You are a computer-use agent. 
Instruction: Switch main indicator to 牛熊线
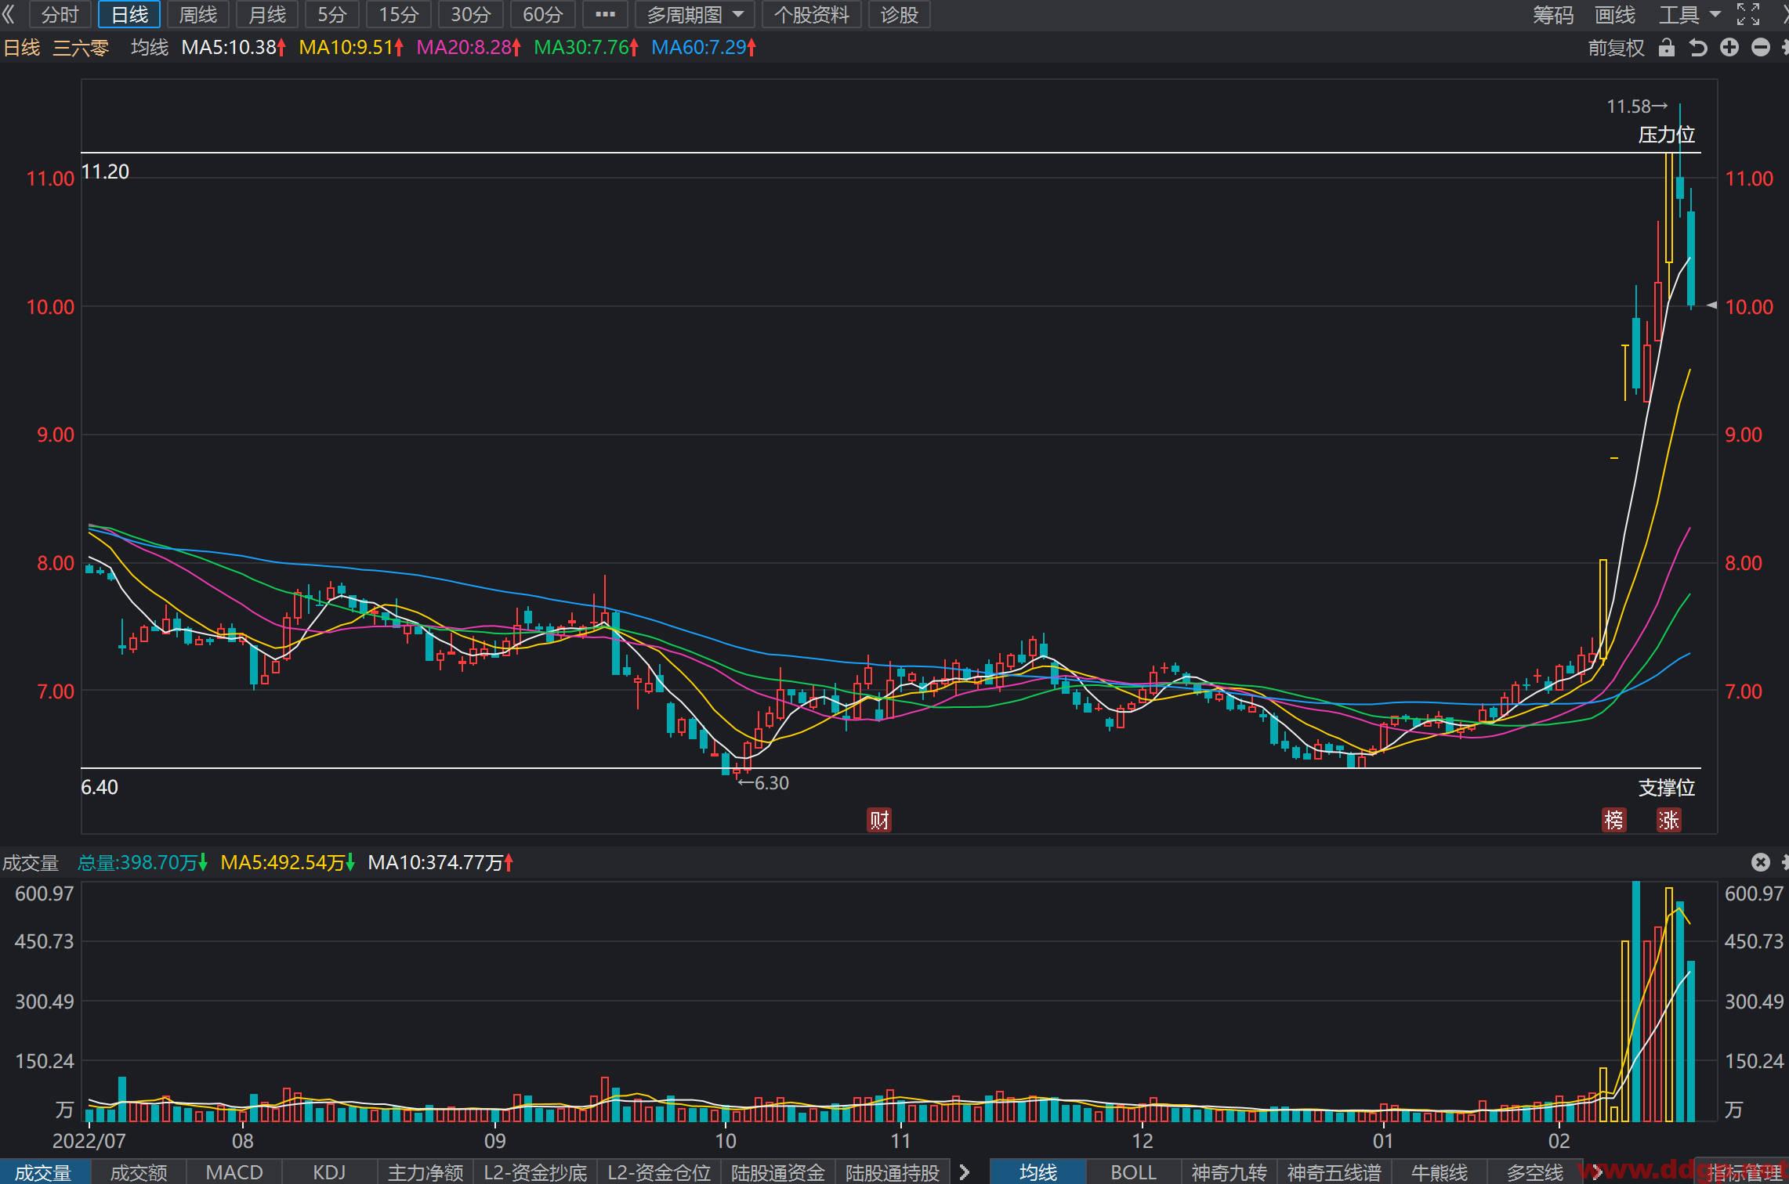coord(1439,1172)
